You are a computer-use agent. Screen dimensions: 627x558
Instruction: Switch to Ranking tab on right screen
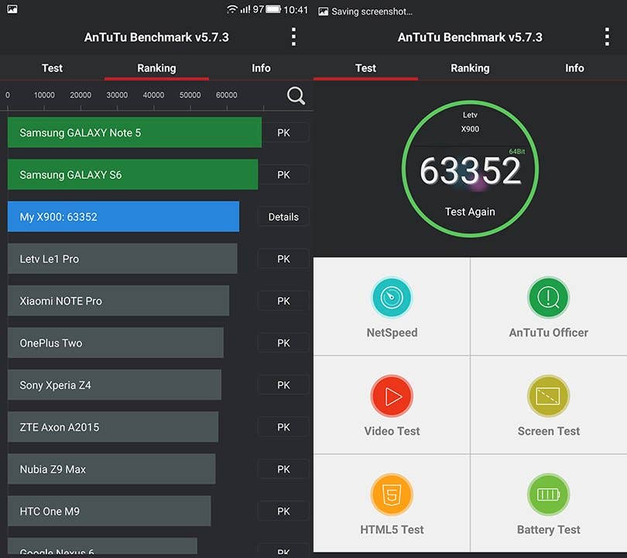[x=470, y=68]
